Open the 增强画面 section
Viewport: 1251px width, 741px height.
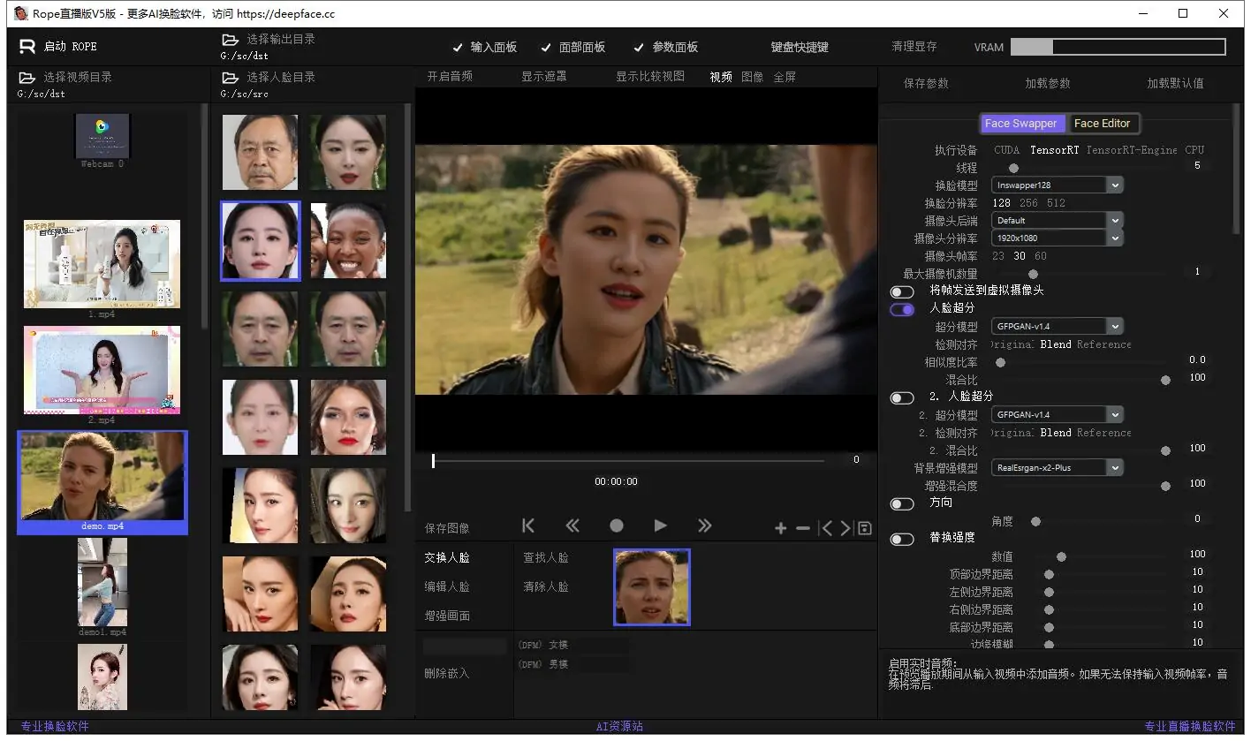pos(447,616)
